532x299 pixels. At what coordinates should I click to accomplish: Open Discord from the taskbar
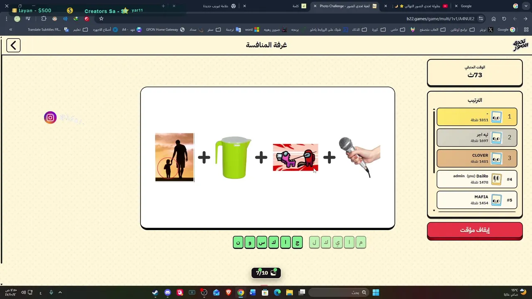tap(167, 292)
